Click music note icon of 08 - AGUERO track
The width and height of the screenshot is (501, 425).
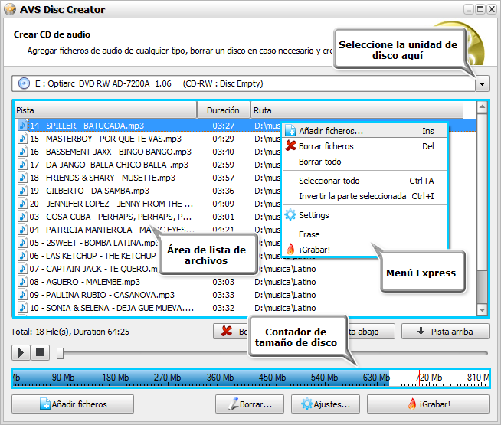[22, 282]
